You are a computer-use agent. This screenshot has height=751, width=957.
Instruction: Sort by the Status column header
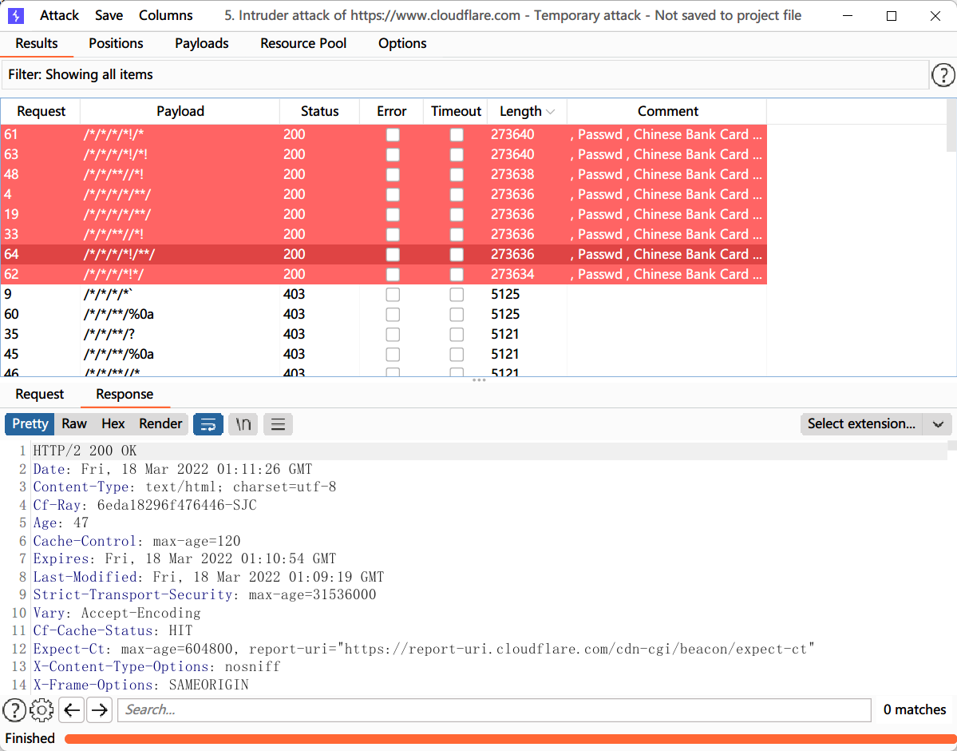click(x=320, y=111)
